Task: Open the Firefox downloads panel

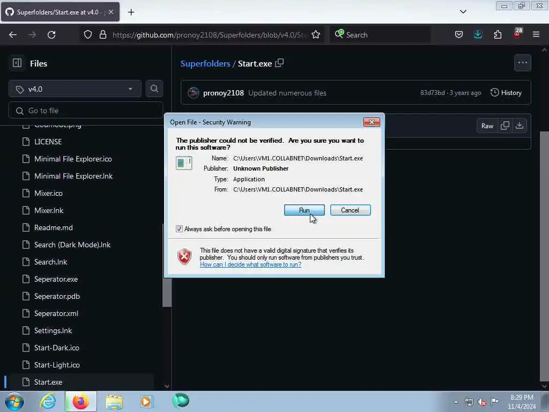Action: [x=478, y=35]
